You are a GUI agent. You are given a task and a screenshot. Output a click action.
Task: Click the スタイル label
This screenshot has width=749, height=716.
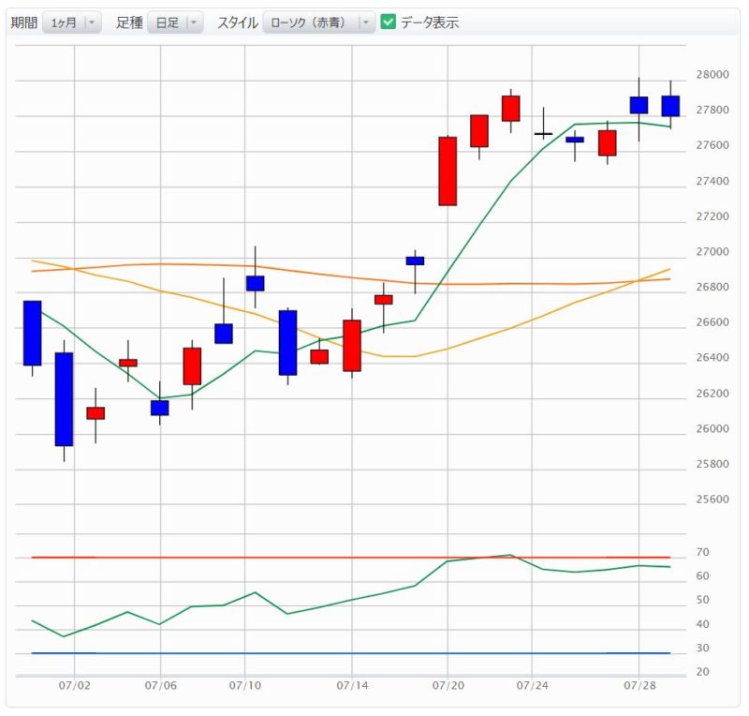[238, 22]
